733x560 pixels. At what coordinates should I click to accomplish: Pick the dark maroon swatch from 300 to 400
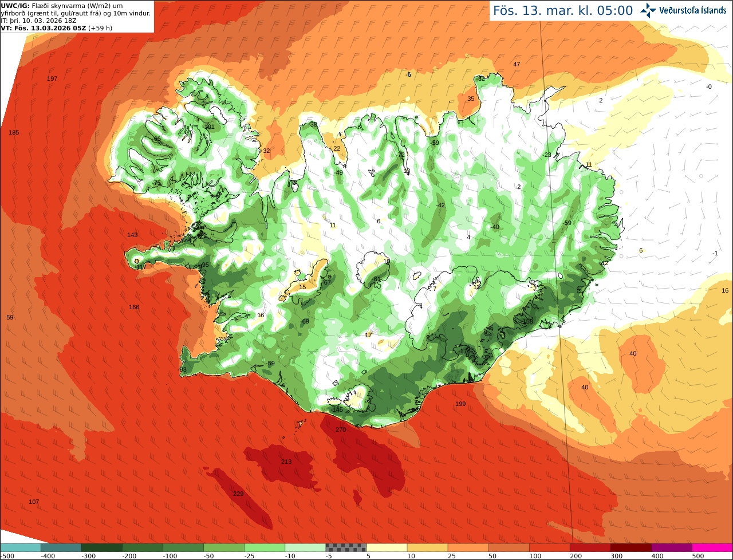pyautogui.click(x=630, y=548)
